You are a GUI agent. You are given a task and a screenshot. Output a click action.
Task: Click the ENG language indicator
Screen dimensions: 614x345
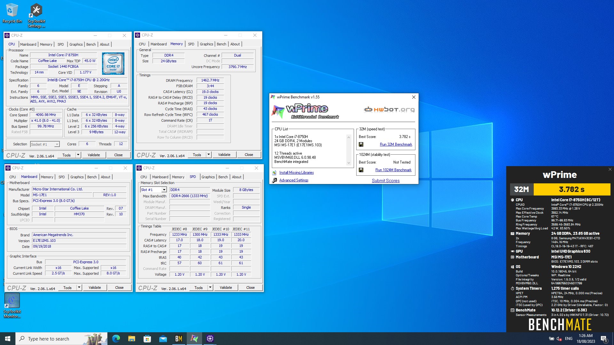(569, 339)
